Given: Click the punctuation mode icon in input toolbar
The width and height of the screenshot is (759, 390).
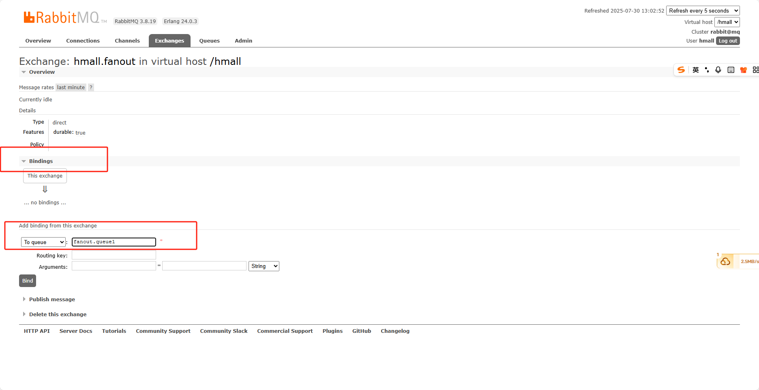Looking at the screenshot, I should pos(707,70).
